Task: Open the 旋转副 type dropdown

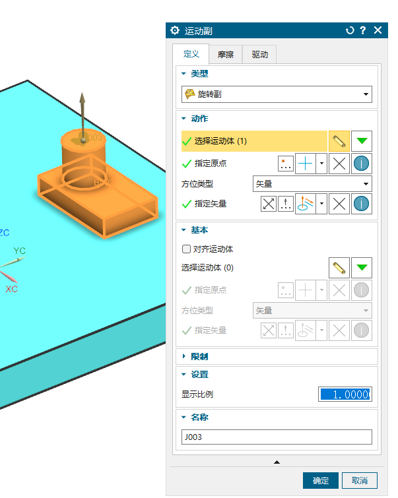Action: (x=277, y=94)
